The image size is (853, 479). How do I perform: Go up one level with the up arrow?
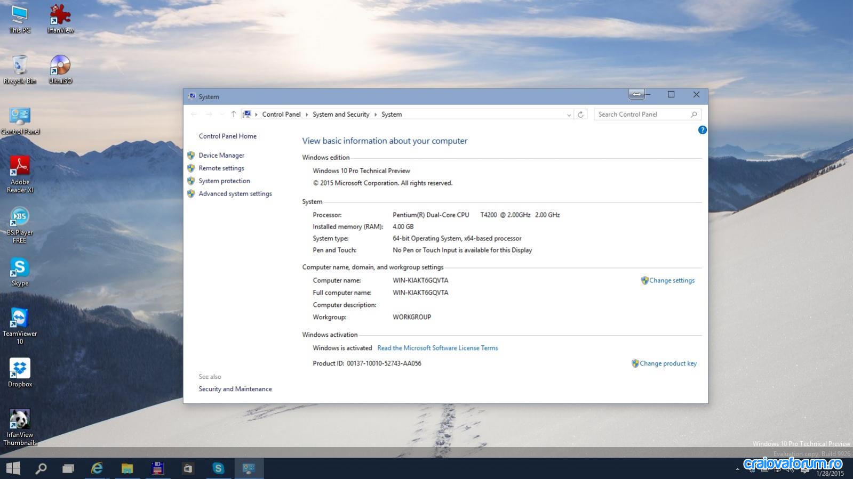click(x=233, y=114)
